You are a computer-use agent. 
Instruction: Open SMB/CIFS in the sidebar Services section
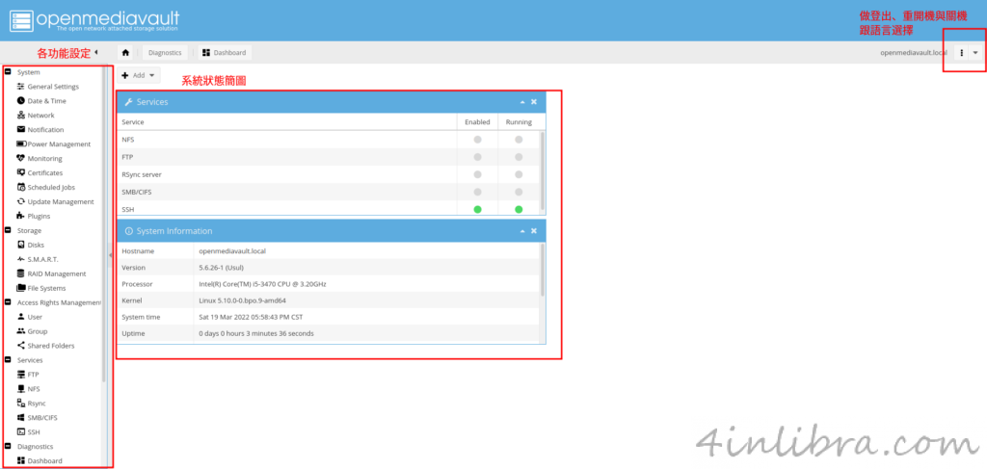pyautogui.click(x=44, y=418)
